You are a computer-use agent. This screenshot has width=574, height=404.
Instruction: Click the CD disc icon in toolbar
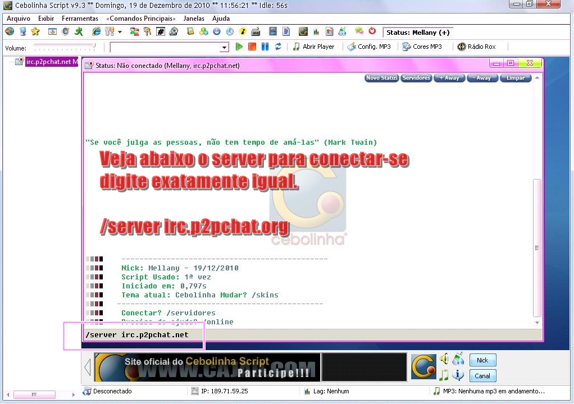point(174,32)
